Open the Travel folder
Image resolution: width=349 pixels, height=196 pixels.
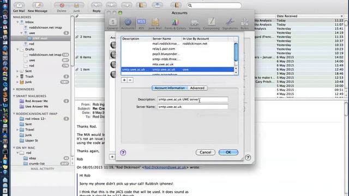point(29,130)
